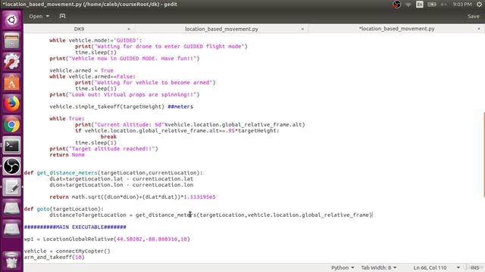
Task: Open Ubuntu Software center in dock
Action: (x=11, y=82)
